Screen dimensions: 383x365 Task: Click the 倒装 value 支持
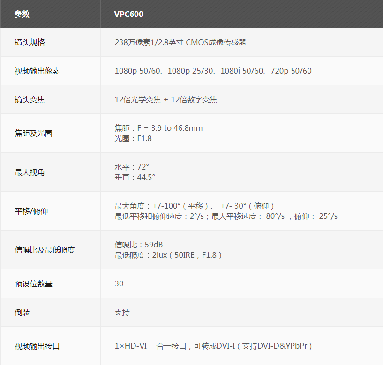[122, 312]
